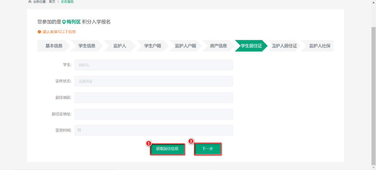The width and height of the screenshot is (376, 170).
Task: Switch to the 学生信息 step
Action: coord(87,46)
